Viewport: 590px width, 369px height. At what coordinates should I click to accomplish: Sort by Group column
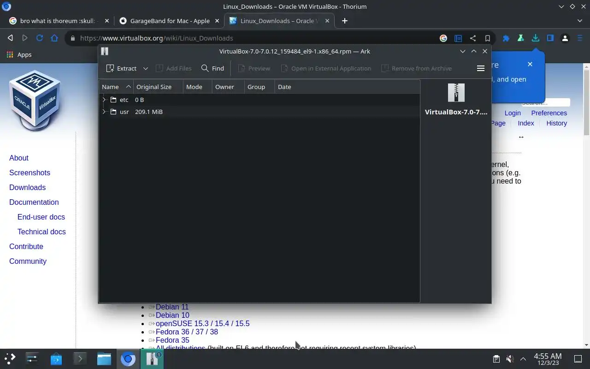(259, 87)
